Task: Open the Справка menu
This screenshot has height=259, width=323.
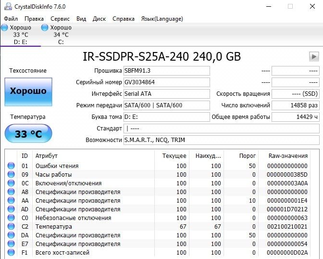Action: tap(124, 19)
